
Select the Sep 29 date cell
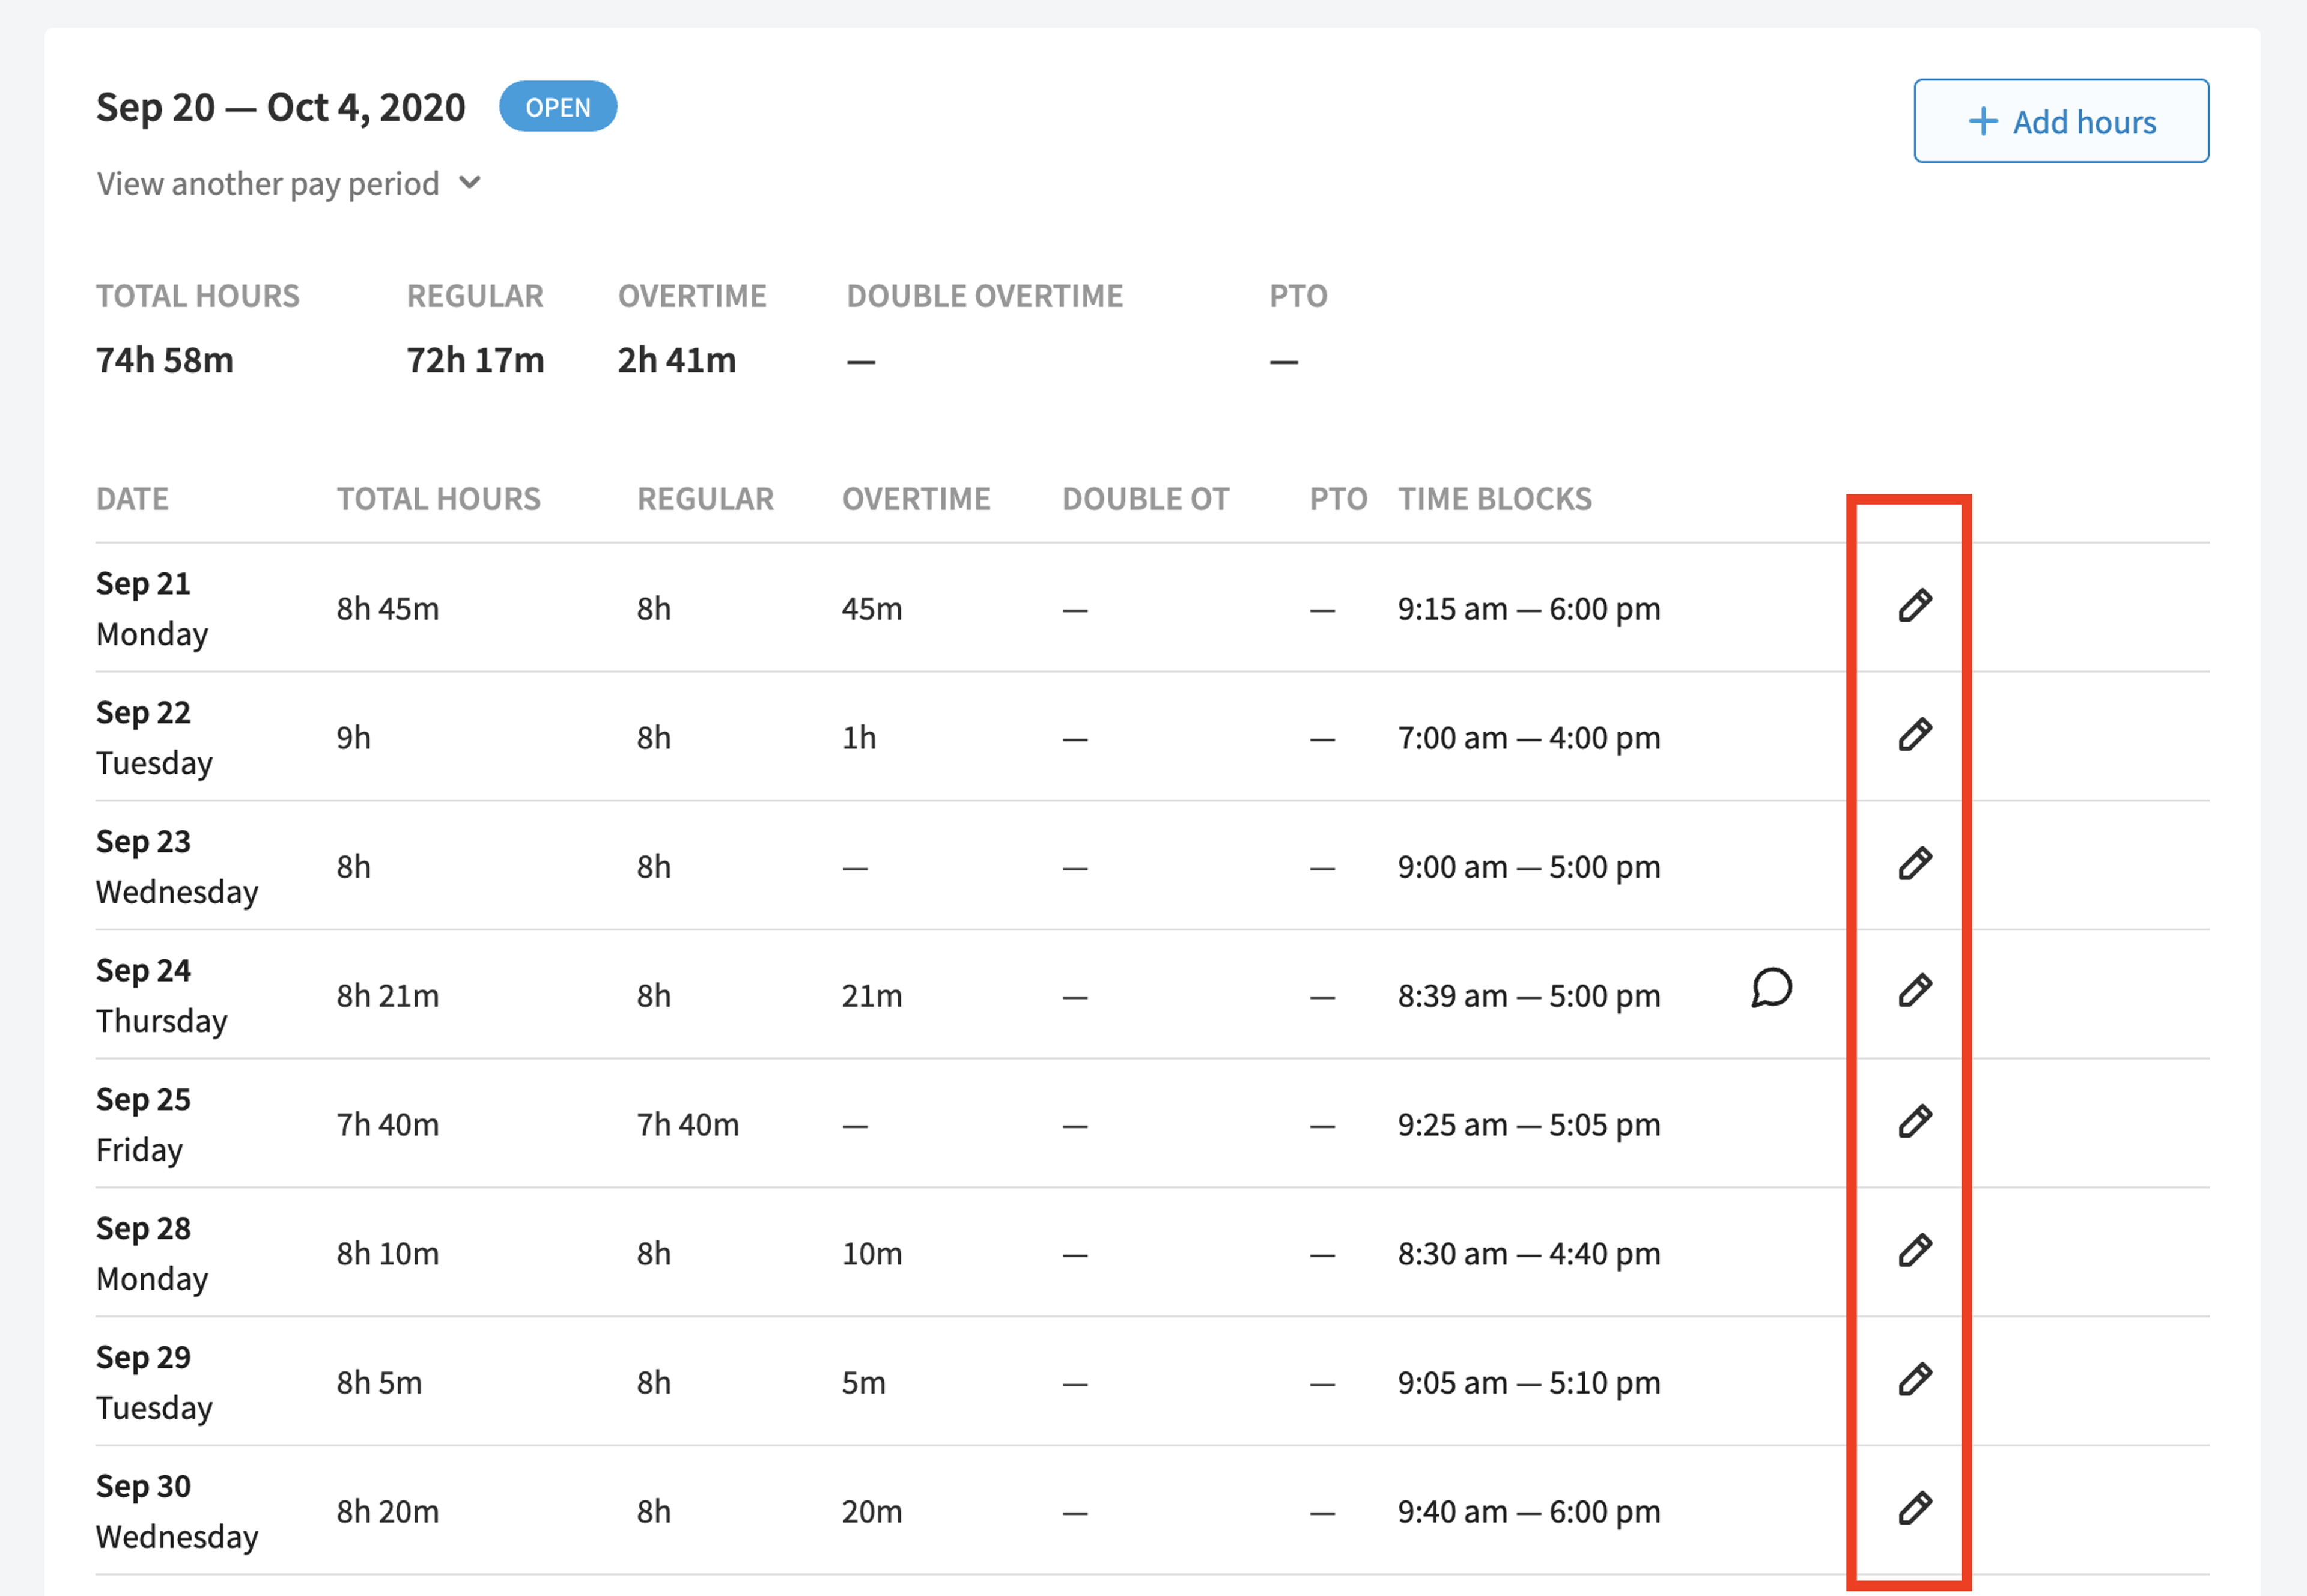154,1382
